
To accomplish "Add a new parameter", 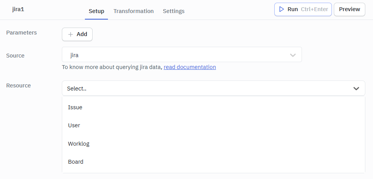I will pos(77,34).
